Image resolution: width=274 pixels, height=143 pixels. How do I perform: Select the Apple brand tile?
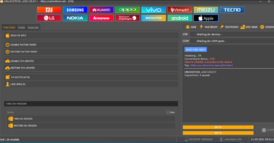[206, 18]
